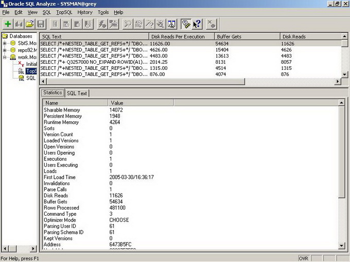350x262 pixels.
Task: Select the highlighted TopSQL tree item
Action: coord(31,71)
